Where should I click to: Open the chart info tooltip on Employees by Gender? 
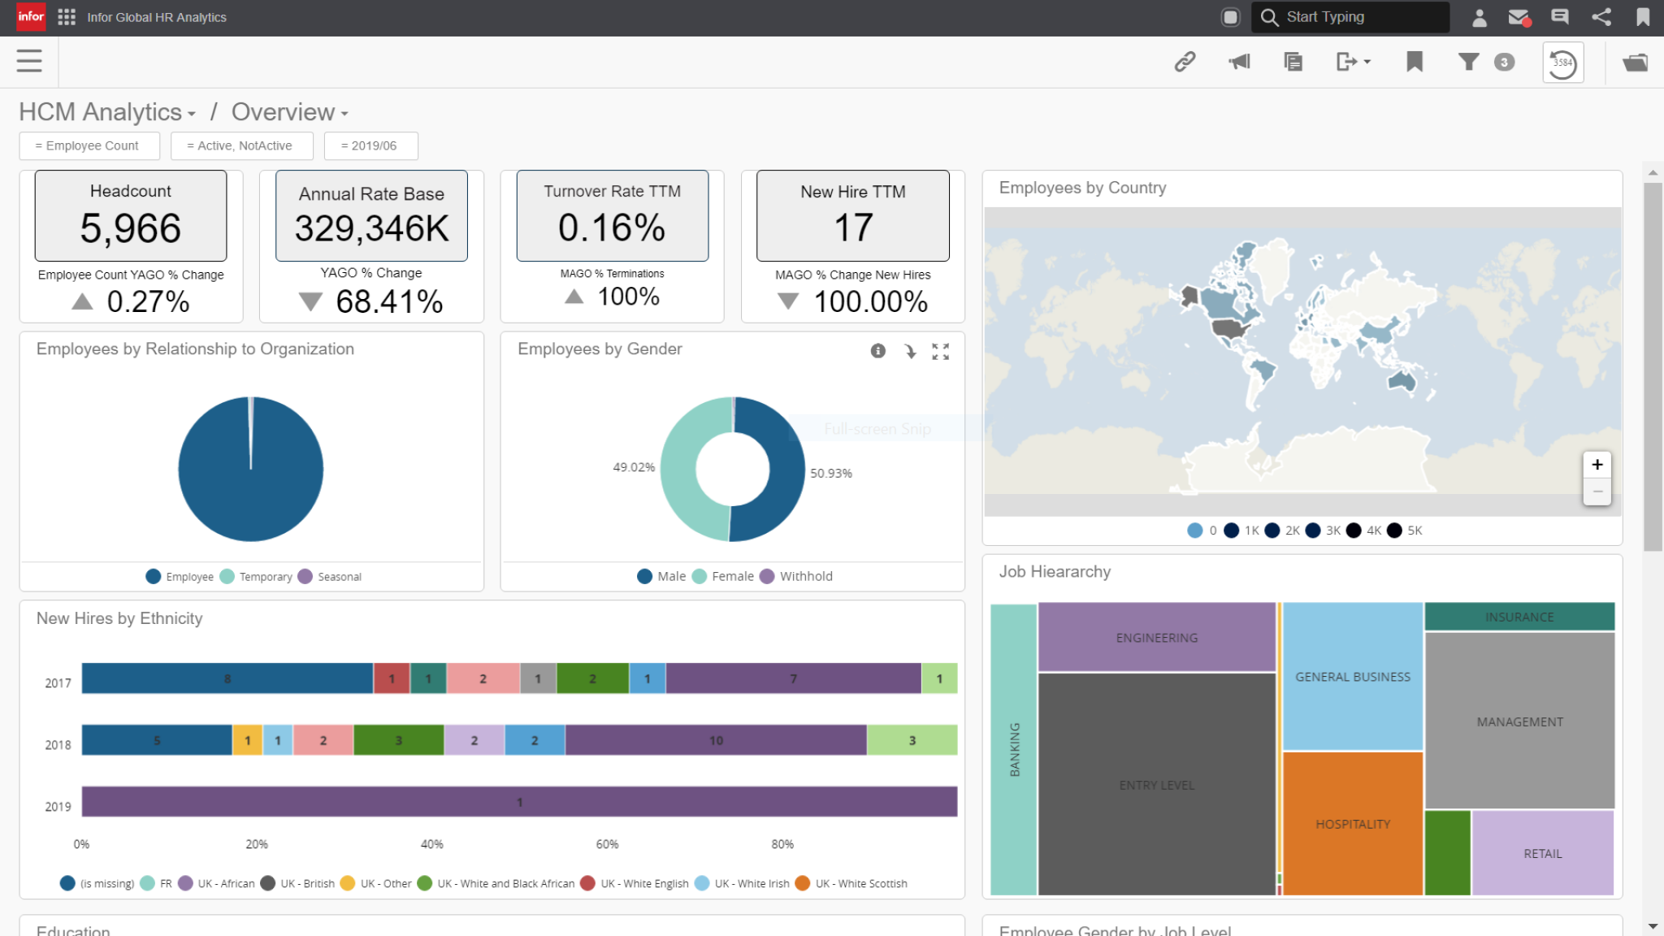[877, 352]
